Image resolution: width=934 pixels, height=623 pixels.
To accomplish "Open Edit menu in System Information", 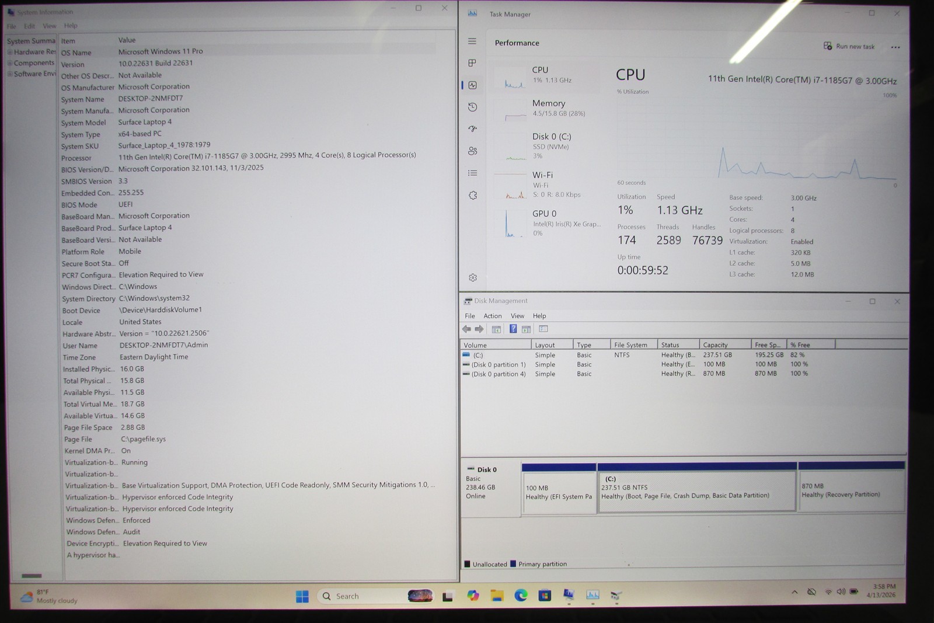I will pos(30,26).
